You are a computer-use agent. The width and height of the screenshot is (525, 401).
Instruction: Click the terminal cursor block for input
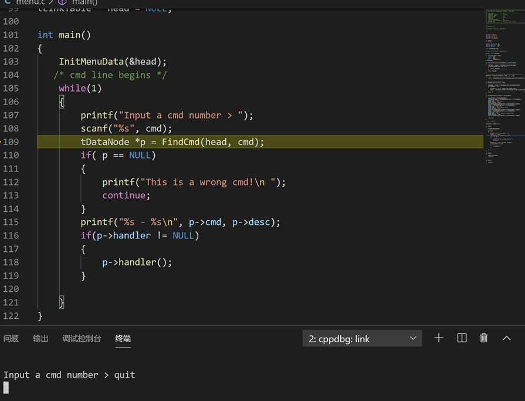click(6, 387)
